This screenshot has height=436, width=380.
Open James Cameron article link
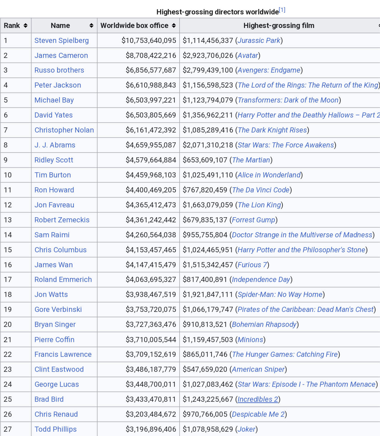(61, 56)
